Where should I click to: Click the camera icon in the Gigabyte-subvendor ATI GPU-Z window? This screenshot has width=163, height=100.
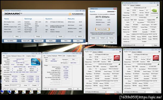pos(120,52)
